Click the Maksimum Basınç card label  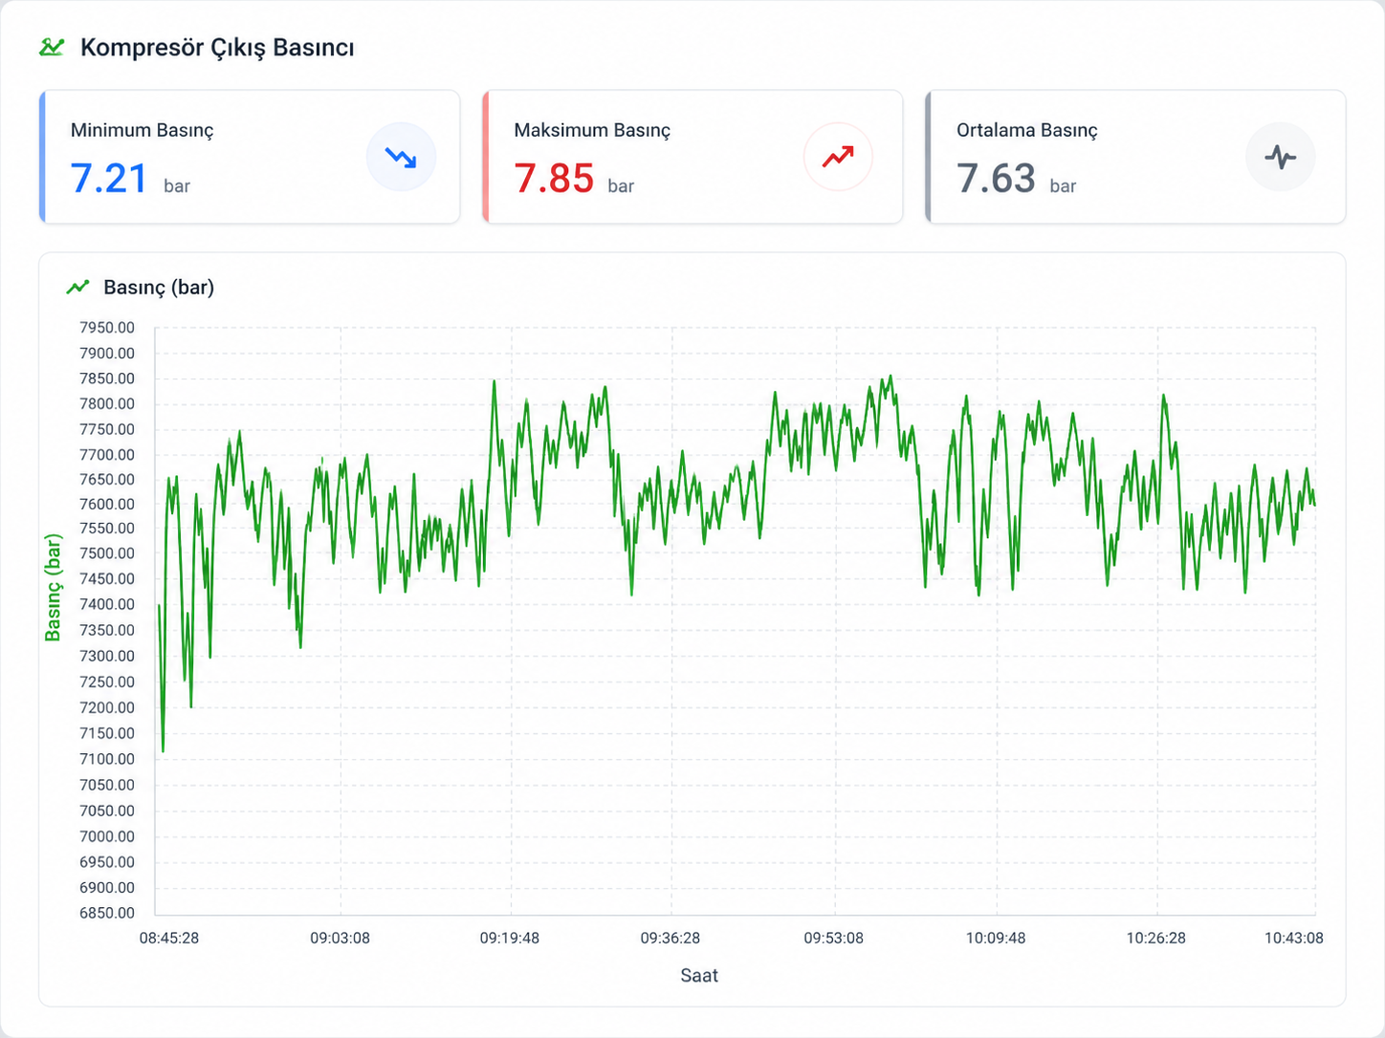592,130
